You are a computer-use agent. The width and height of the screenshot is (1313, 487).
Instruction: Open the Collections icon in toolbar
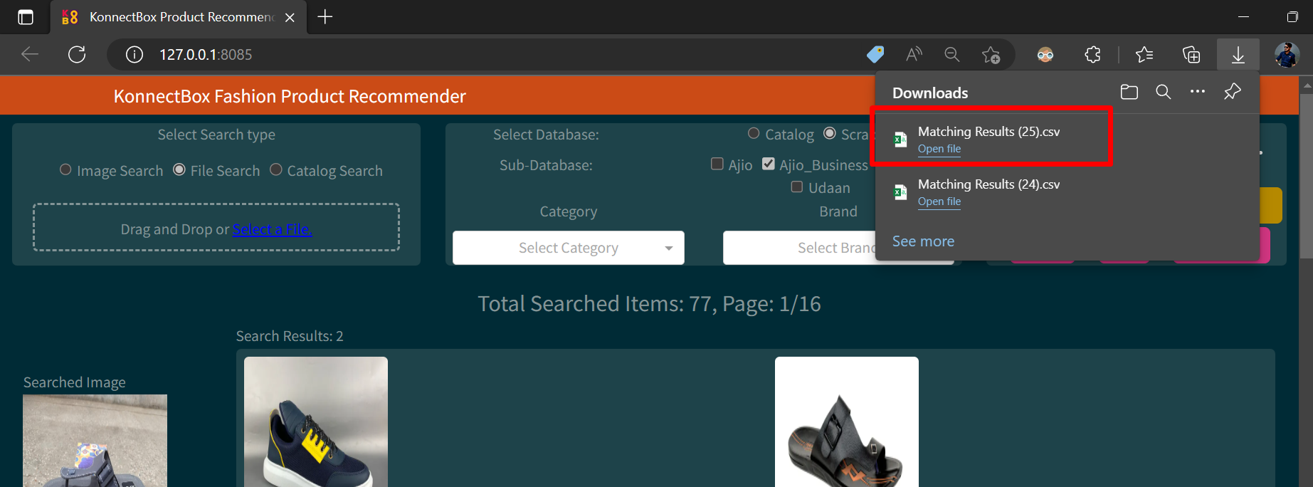point(1191,55)
